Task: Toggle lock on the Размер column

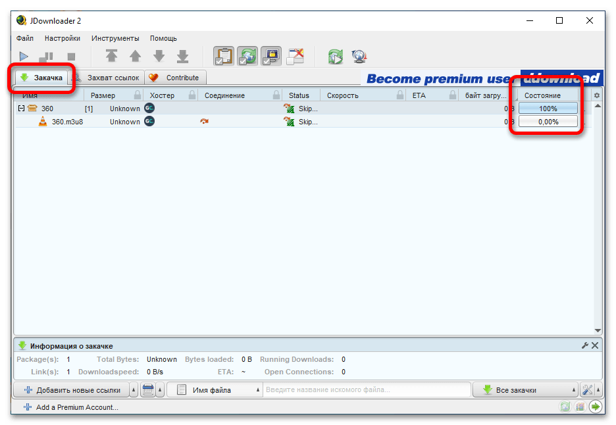Action: click(x=138, y=95)
